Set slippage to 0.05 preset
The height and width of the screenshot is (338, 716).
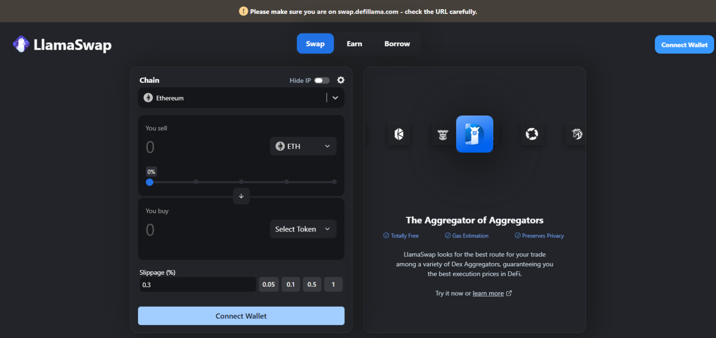(x=268, y=284)
